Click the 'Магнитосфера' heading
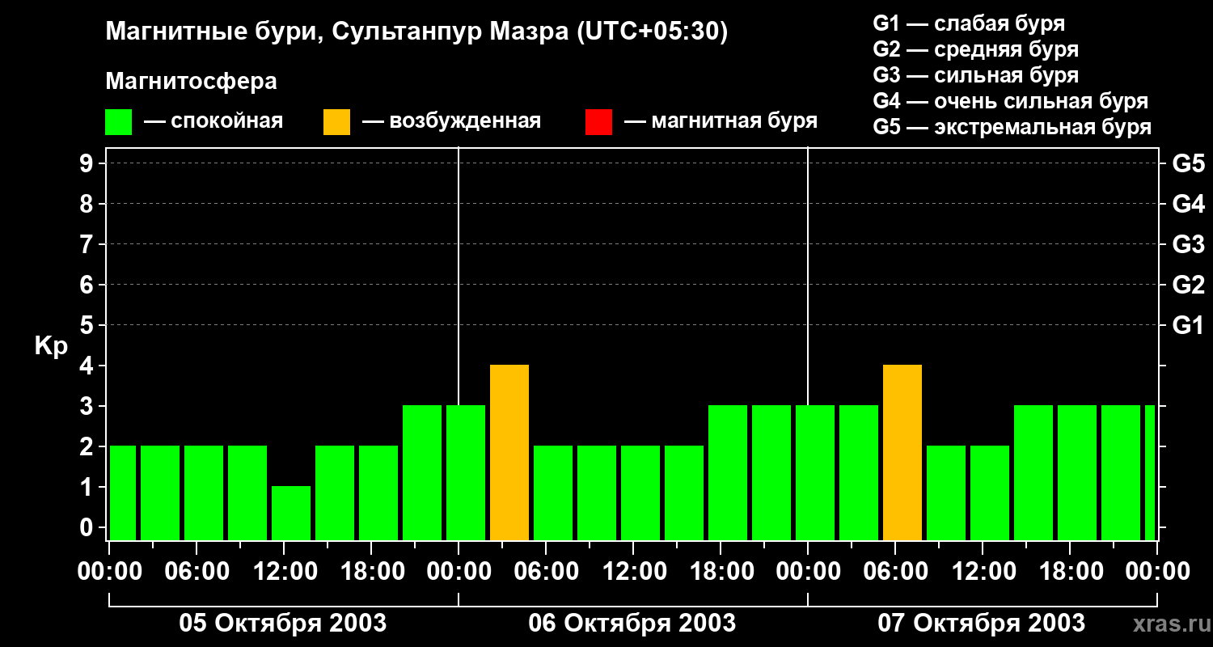1213x647 pixels. (x=191, y=82)
